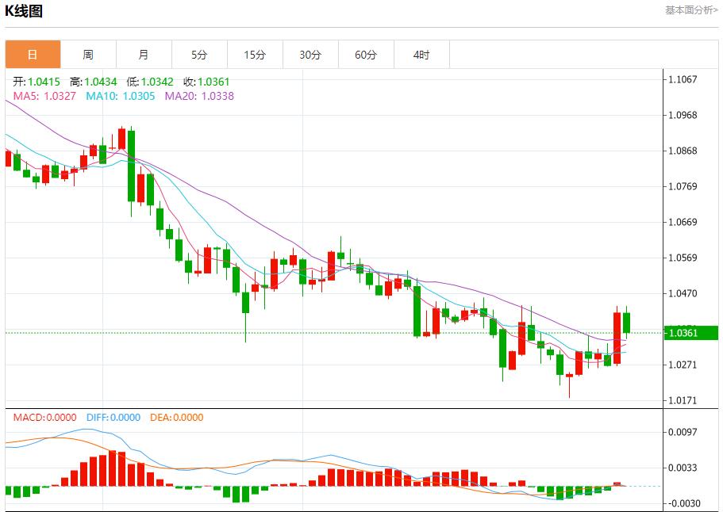Select the 30分 interval tab
The height and width of the screenshot is (512, 723).
pos(310,55)
